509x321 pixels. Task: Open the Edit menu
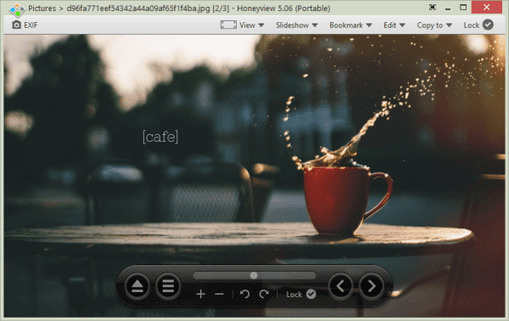point(394,25)
